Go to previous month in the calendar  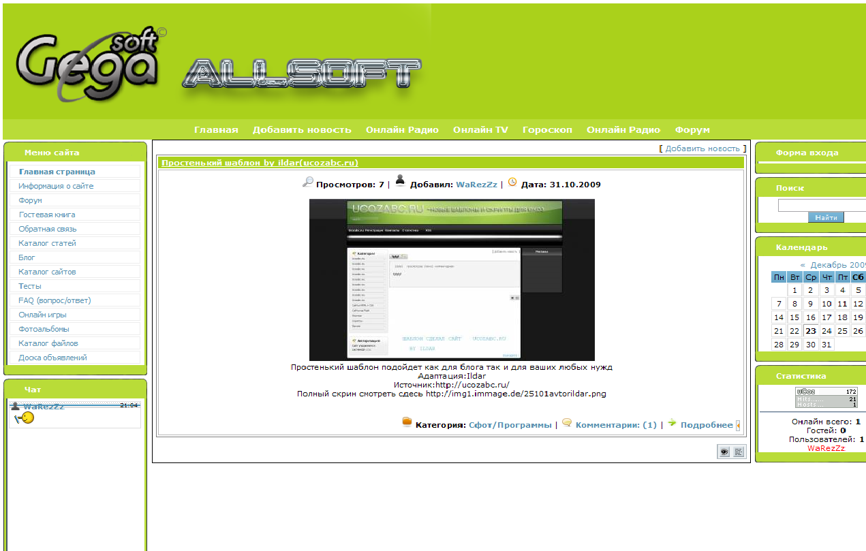pos(803,265)
